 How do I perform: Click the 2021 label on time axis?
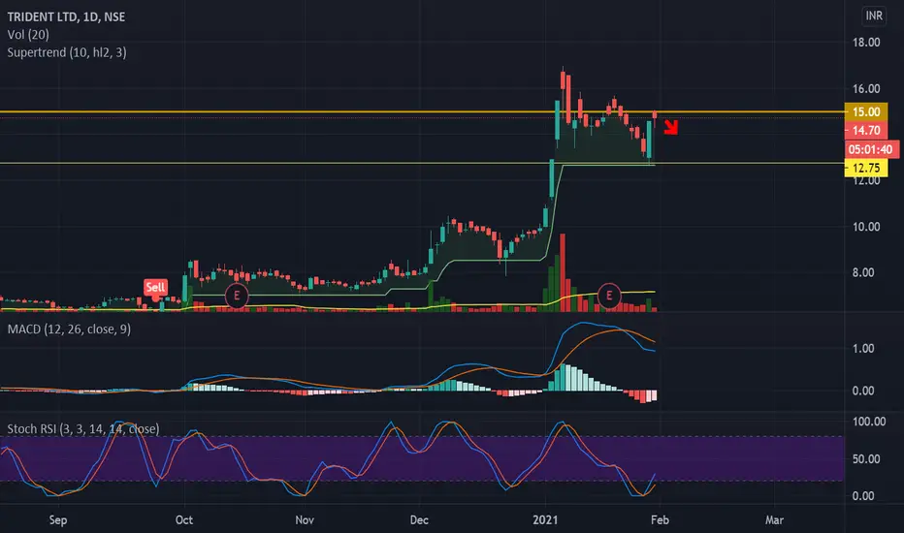click(x=545, y=519)
